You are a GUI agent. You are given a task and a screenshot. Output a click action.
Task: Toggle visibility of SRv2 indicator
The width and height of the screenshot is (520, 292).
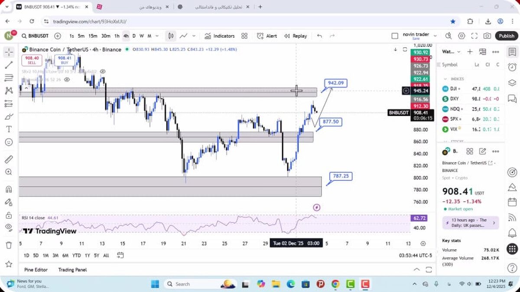tap(103, 71)
